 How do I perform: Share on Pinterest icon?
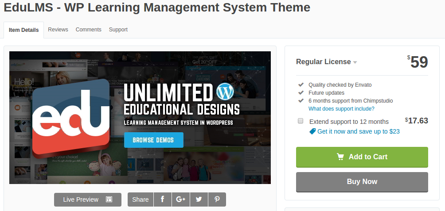pos(217,199)
